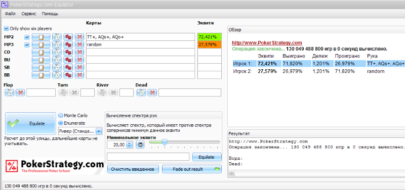Click the dice icon in SB row
Screen dimensions: 405x190
[x=68, y=67]
